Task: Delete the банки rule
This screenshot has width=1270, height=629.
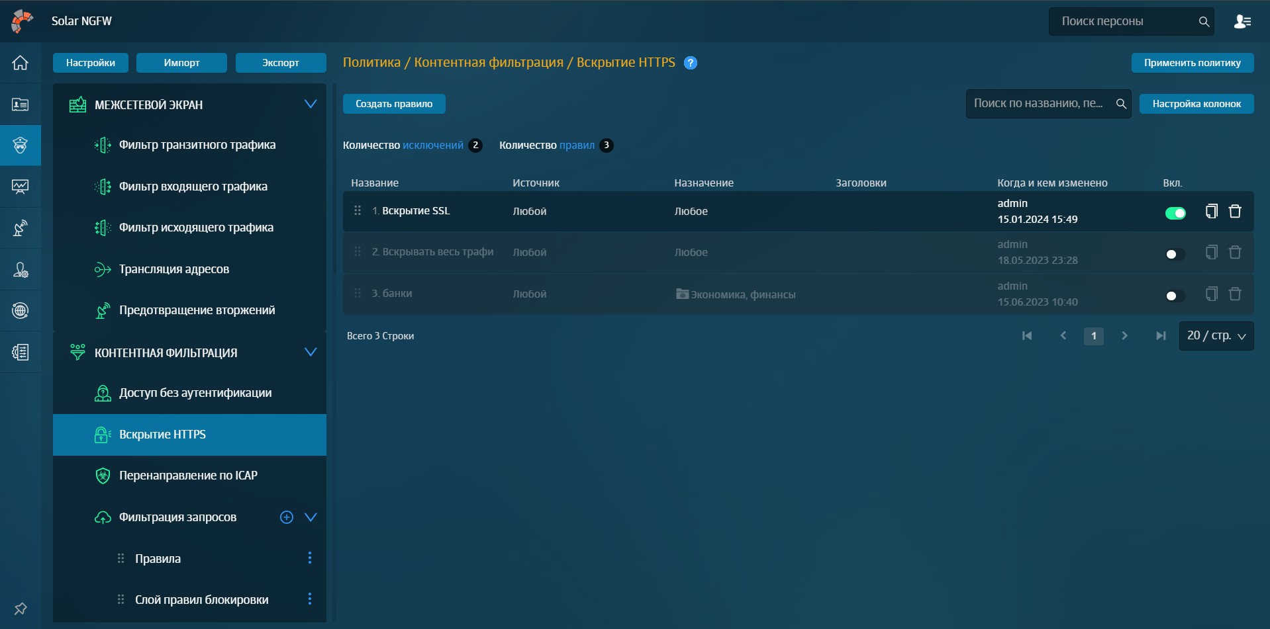Action: click(1235, 294)
